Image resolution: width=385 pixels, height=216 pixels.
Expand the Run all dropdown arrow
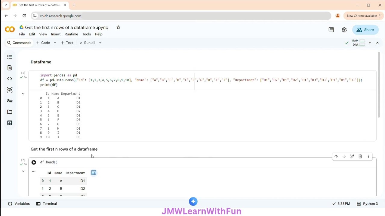(x=100, y=43)
